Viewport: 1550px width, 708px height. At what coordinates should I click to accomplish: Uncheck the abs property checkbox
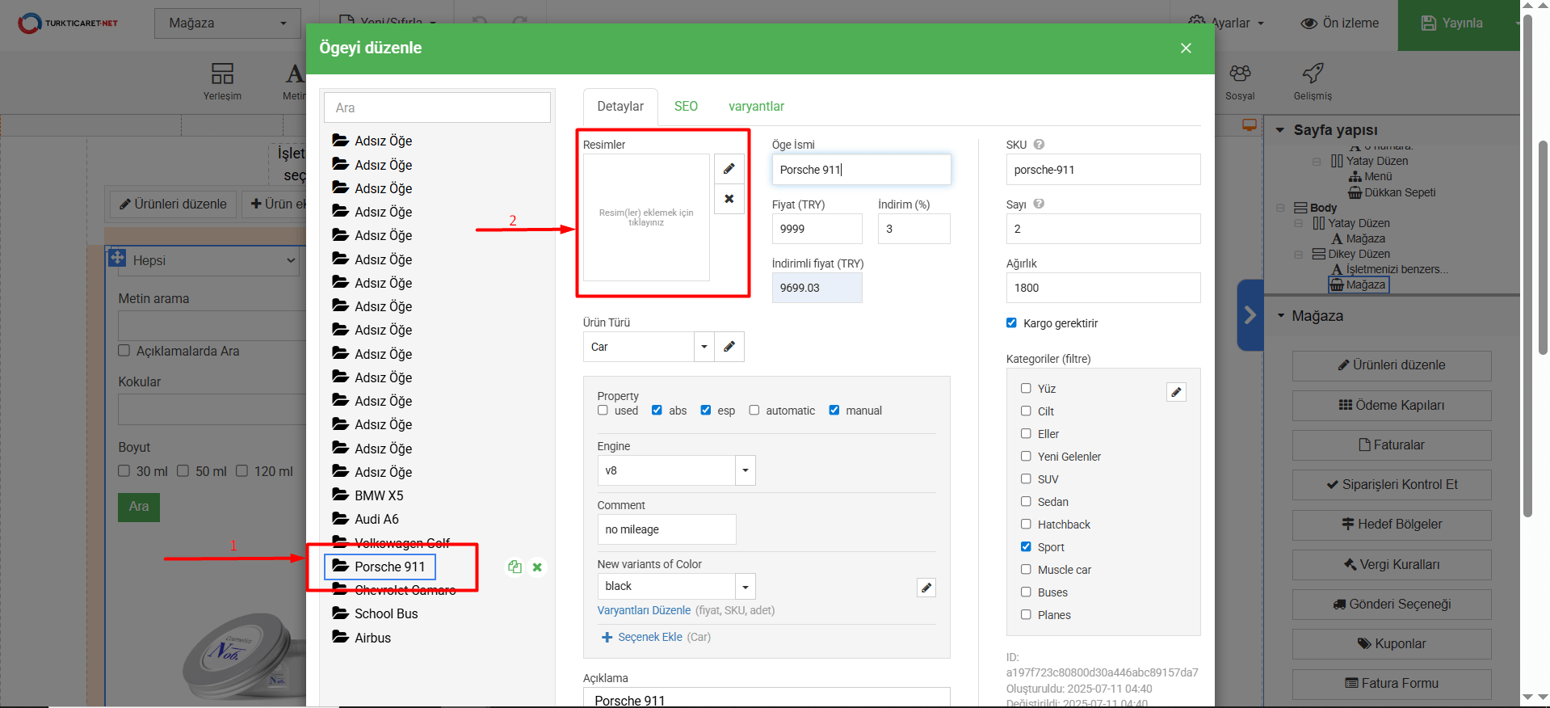(x=657, y=410)
